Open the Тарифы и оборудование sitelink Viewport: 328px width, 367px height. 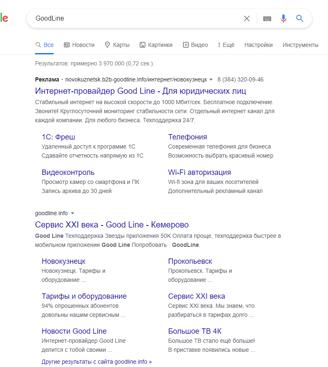click(x=84, y=296)
